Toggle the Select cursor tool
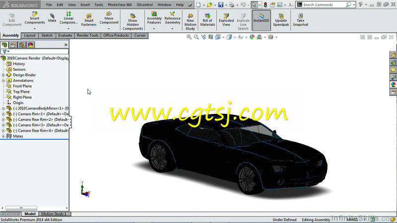Image resolution: width=397 pixels, height=223 pixels. tap(254, 4)
